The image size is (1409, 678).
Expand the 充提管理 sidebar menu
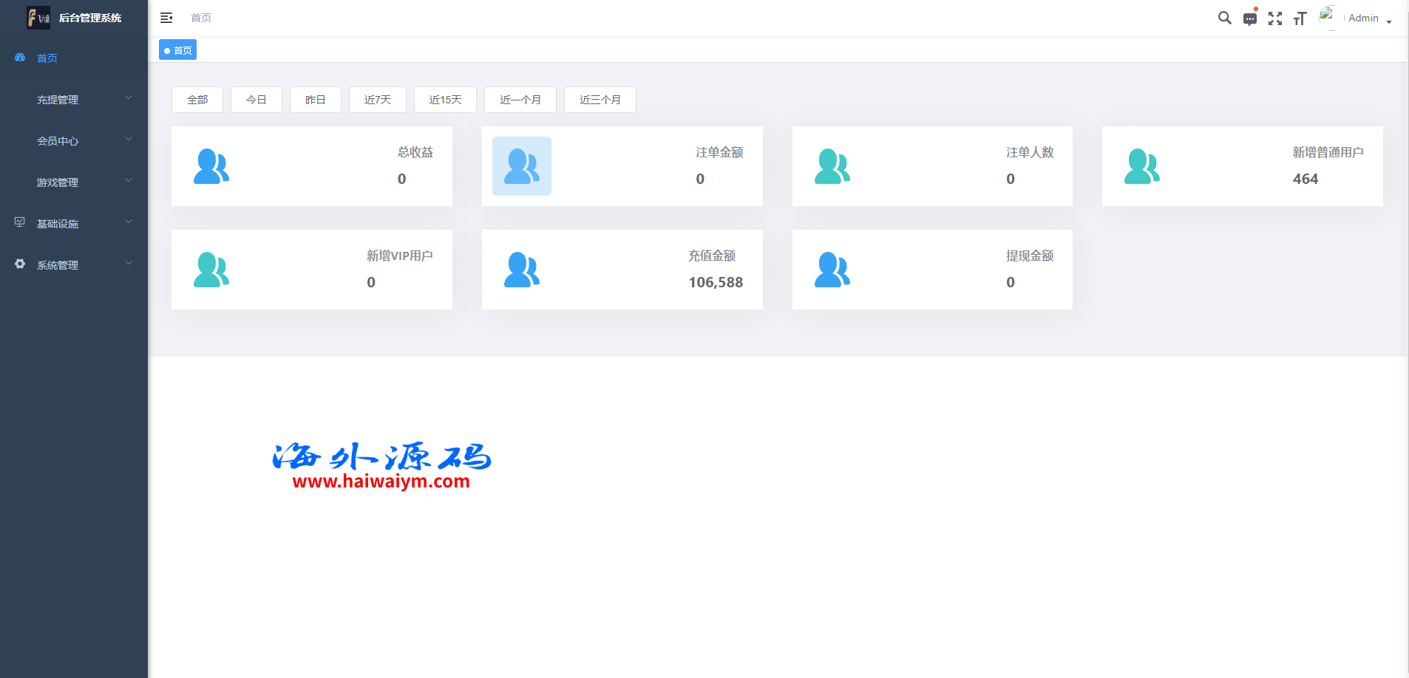point(74,100)
